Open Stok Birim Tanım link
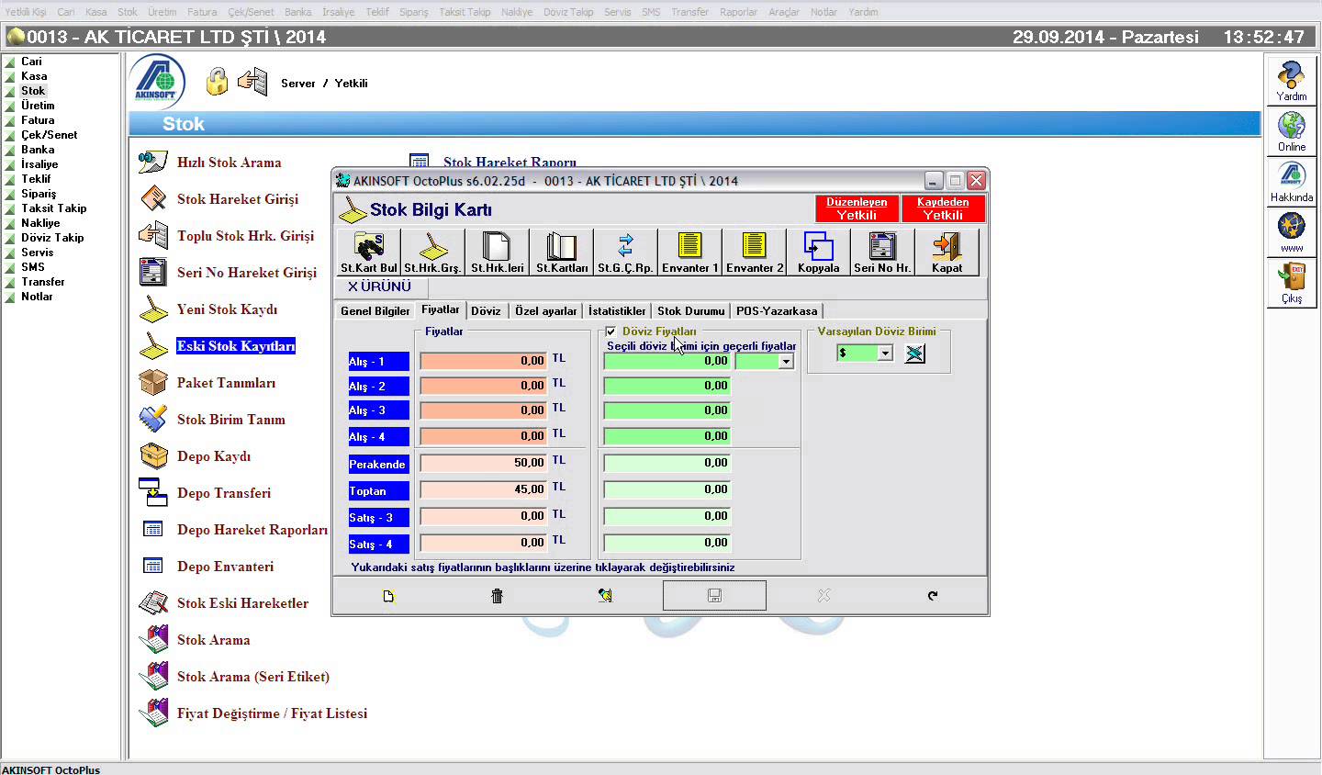 [x=231, y=420]
